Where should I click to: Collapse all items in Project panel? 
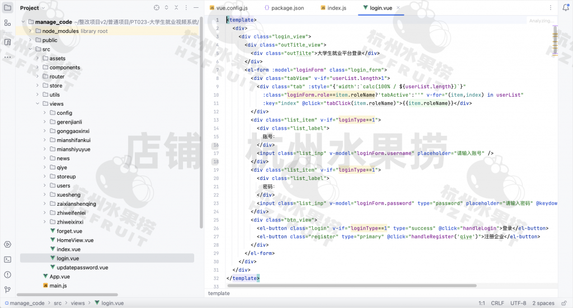[177, 8]
